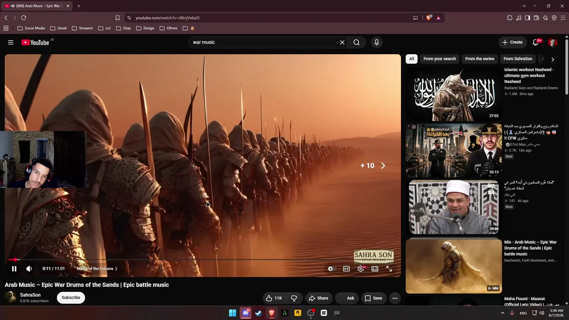Open Brave VPN shield icon

pos(554,18)
